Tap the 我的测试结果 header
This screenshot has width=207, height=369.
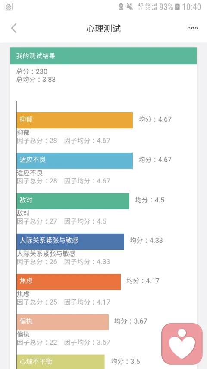pos(103,56)
